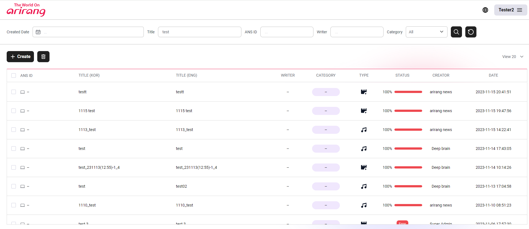The height and width of the screenshot is (229, 529).
Task: Sort by the DATE column header
Action: click(493, 76)
